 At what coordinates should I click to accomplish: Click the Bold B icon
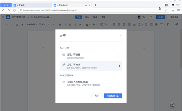(60, 24)
